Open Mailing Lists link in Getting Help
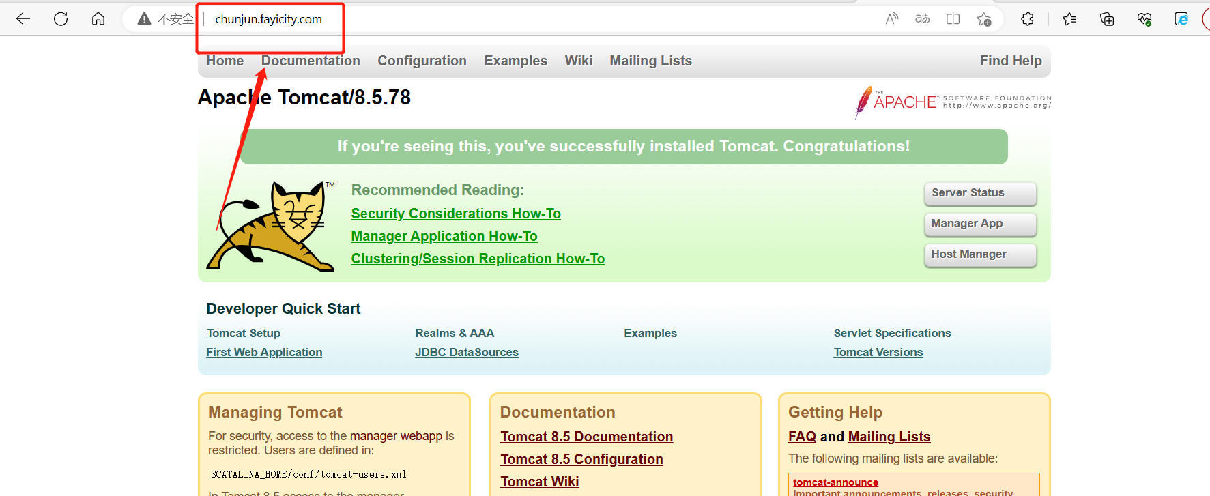 tap(889, 437)
